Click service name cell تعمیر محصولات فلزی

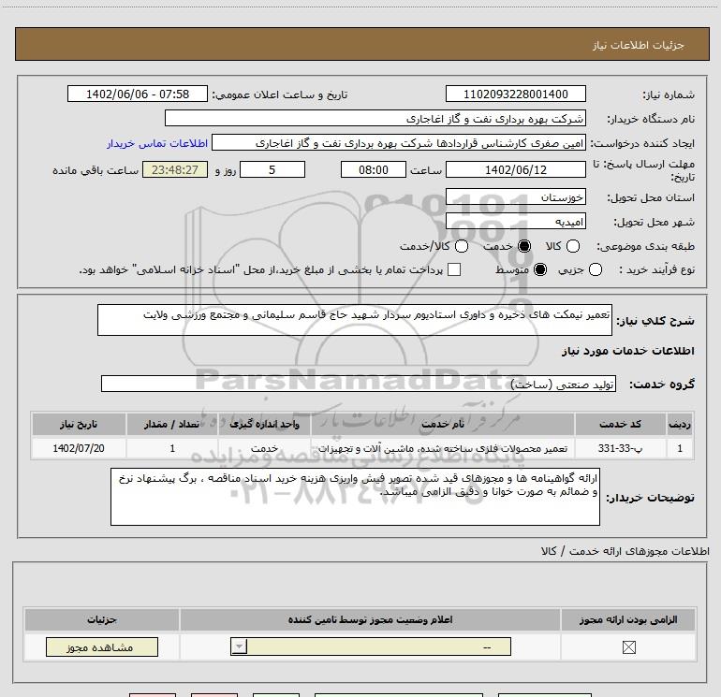pos(442,448)
